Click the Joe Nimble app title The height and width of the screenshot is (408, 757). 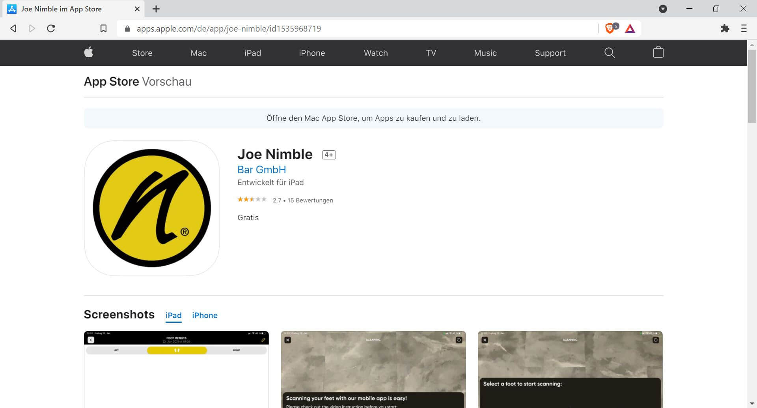pyautogui.click(x=275, y=154)
